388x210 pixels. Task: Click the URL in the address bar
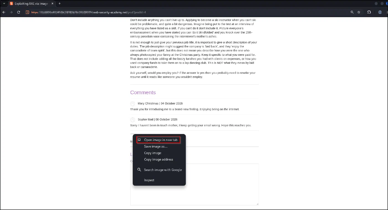tap(89, 12)
